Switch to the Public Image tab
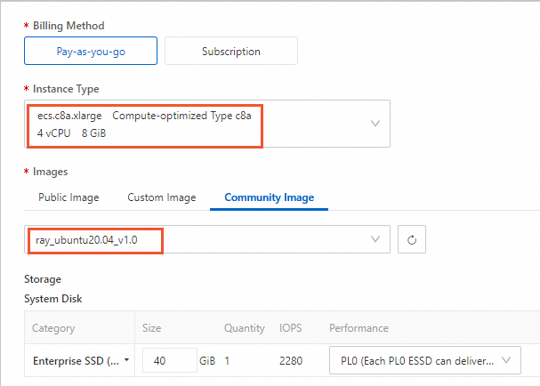Viewport: 540px width, 386px height. tap(69, 197)
